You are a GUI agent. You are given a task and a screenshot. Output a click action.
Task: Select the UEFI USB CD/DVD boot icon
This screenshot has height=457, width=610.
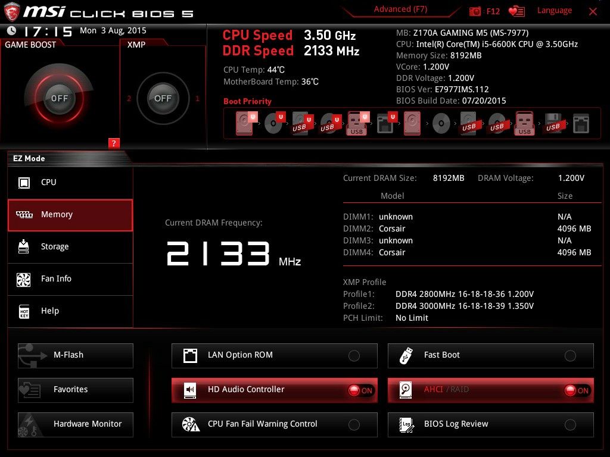pos(331,124)
